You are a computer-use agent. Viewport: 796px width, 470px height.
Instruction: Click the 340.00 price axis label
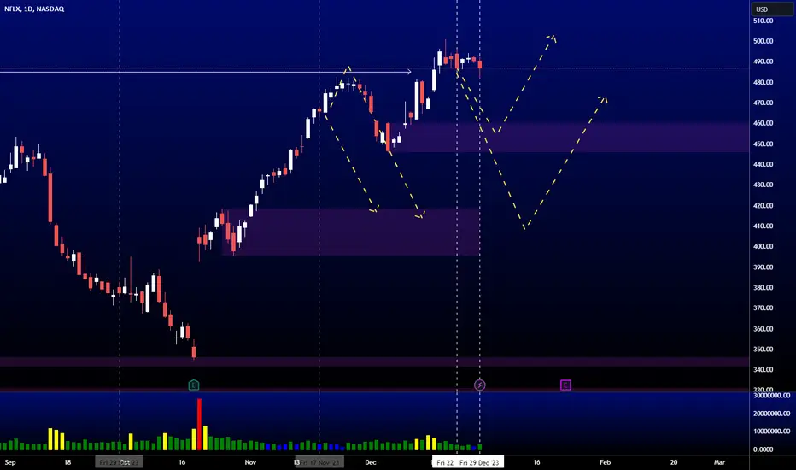(763, 370)
